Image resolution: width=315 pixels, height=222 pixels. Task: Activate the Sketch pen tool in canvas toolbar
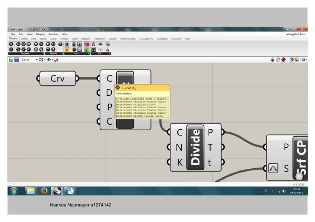[56, 60]
